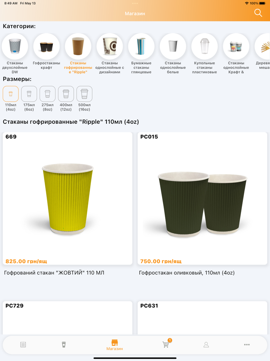
Task: Tap the yellow cup product photo for 669
Action: 67,197
